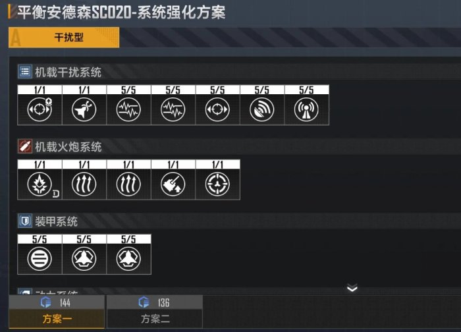Image resolution: width=461 pixels, height=332 pixels.
Task: Click the second three-arrows heat upgrade icon
Action: tap(128, 184)
